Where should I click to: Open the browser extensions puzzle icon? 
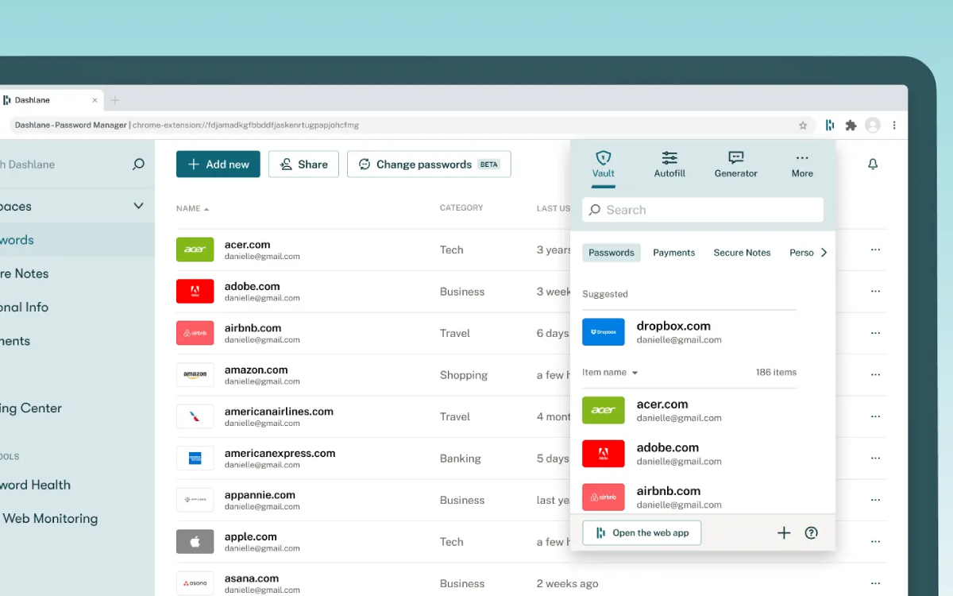click(x=851, y=126)
